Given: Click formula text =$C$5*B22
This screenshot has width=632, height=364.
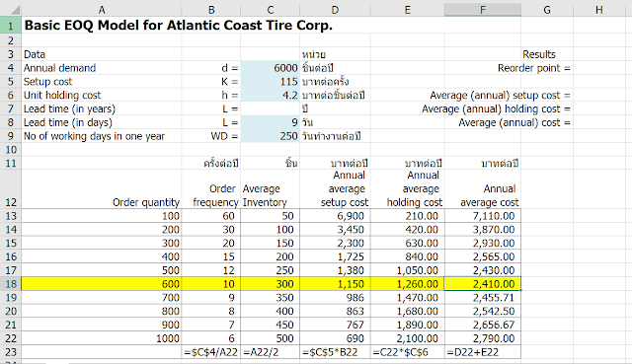Looking at the screenshot, I should coord(330,352).
